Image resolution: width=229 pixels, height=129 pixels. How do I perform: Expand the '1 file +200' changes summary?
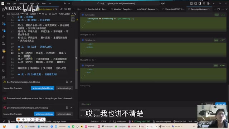coord(86,104)
